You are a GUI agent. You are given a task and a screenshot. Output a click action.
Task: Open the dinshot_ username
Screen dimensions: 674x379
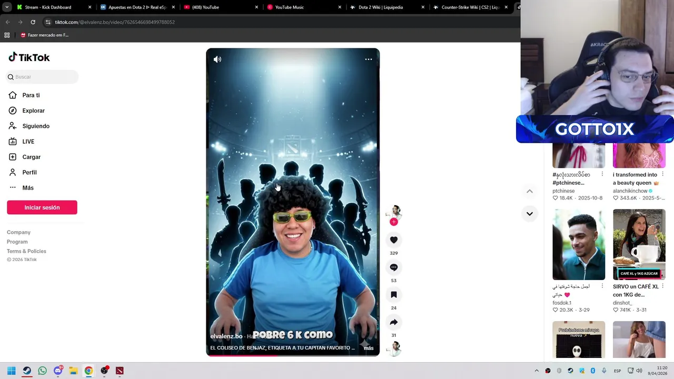[x=622, y=303]
